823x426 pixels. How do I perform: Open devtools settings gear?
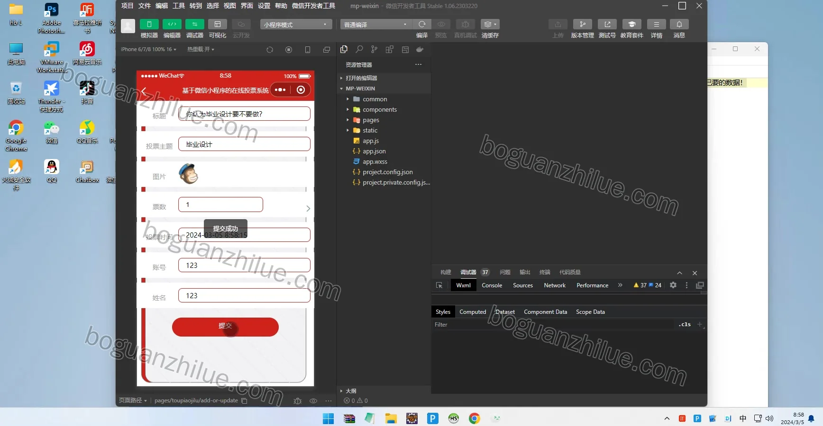pos(673,285)
